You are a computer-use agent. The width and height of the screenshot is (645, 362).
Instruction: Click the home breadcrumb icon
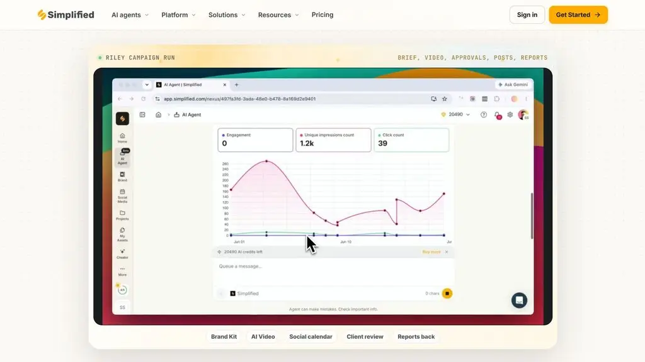[158, 115]
